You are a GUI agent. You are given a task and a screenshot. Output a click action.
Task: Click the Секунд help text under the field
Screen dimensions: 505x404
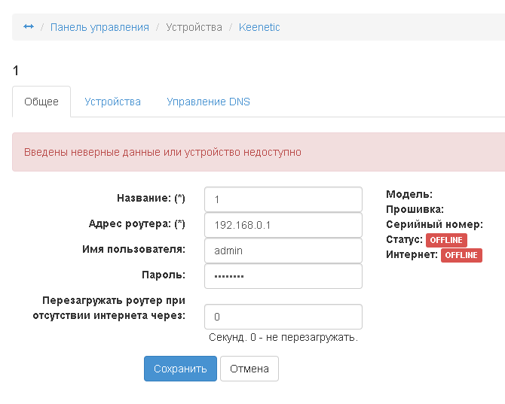click(283, 338)
